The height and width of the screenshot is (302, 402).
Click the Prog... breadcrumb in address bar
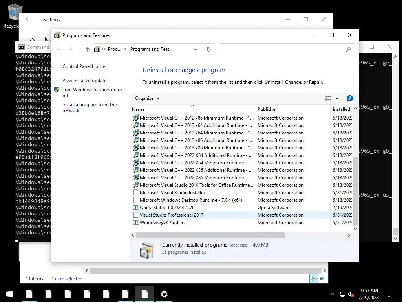114,49
